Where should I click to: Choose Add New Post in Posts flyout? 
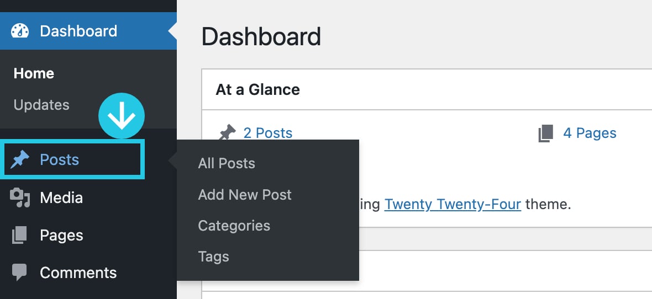[x=245, y=194]
